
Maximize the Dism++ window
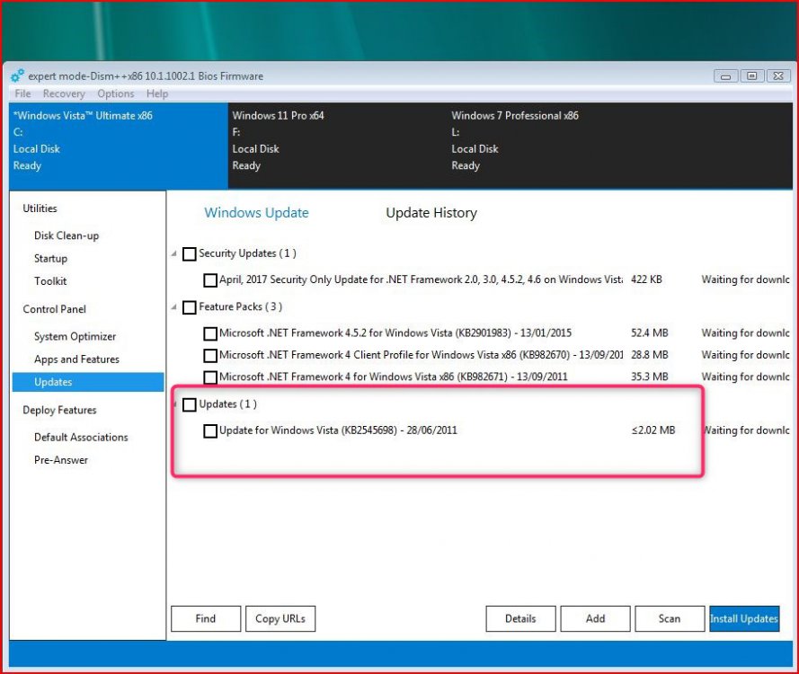click(x=751, y=75)
